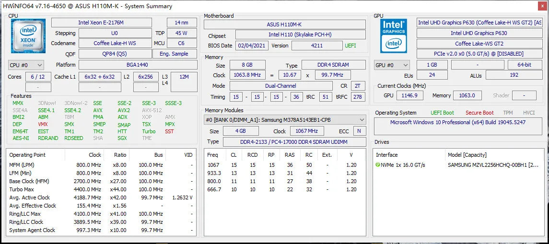Viewport: 549px width, 244px height.
Task: Click the BIOS date 02/04/2021
Action: [252, 46]
